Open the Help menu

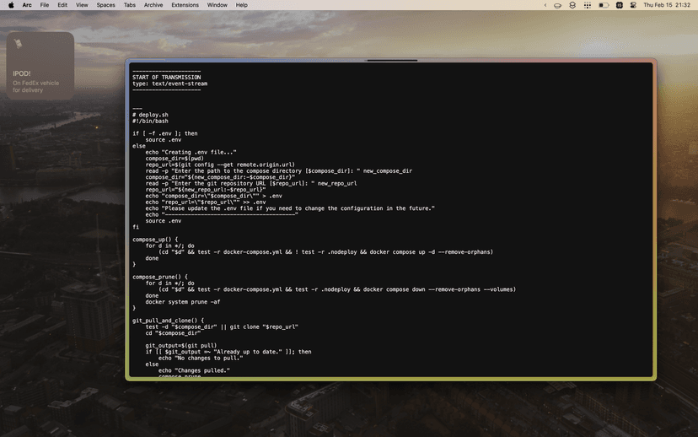pyautogui.click(x=242, y=5)
